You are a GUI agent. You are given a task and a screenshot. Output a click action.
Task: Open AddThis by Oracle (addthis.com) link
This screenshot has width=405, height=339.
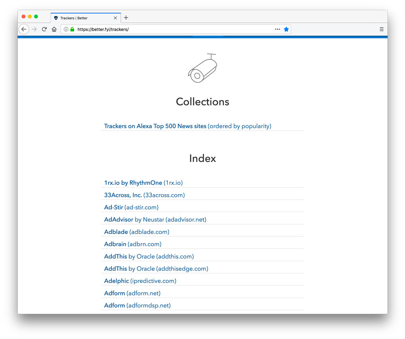[x=149, y=257]
